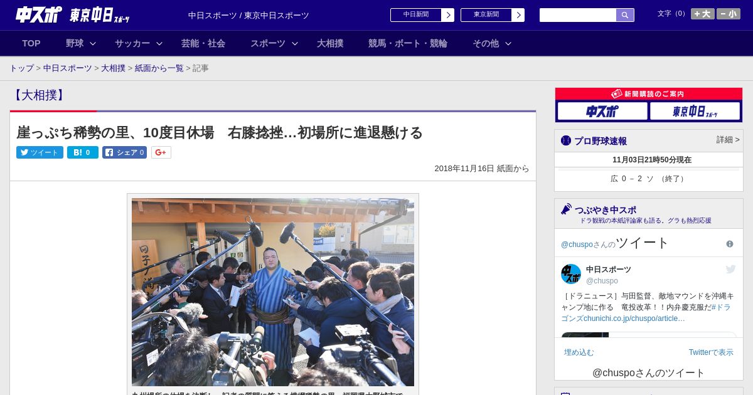
Task: Select 競馬・ボート・競輪 in navigation
Action: pos(408,43)
